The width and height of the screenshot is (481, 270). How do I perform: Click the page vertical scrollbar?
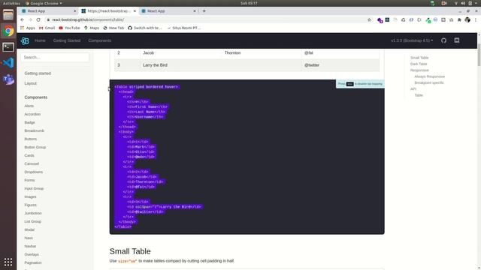(479, 55)
